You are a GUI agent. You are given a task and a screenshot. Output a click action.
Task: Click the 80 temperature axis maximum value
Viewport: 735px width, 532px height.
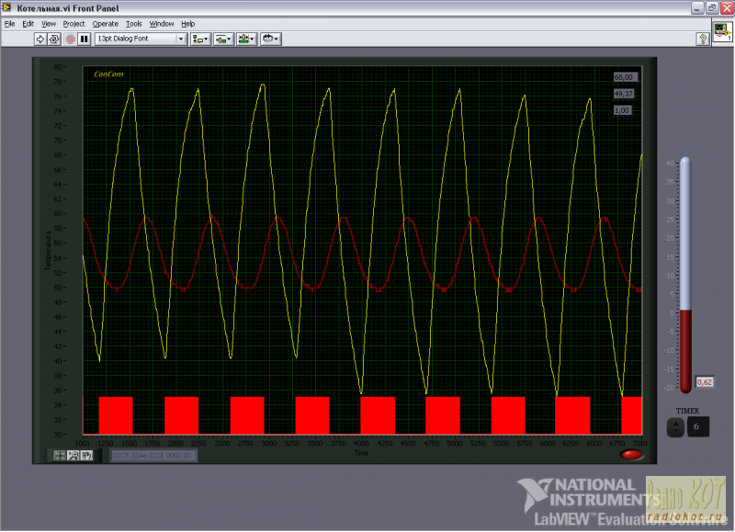click(58, 66)
